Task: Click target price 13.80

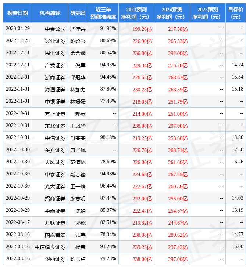Action: point(238,138)
